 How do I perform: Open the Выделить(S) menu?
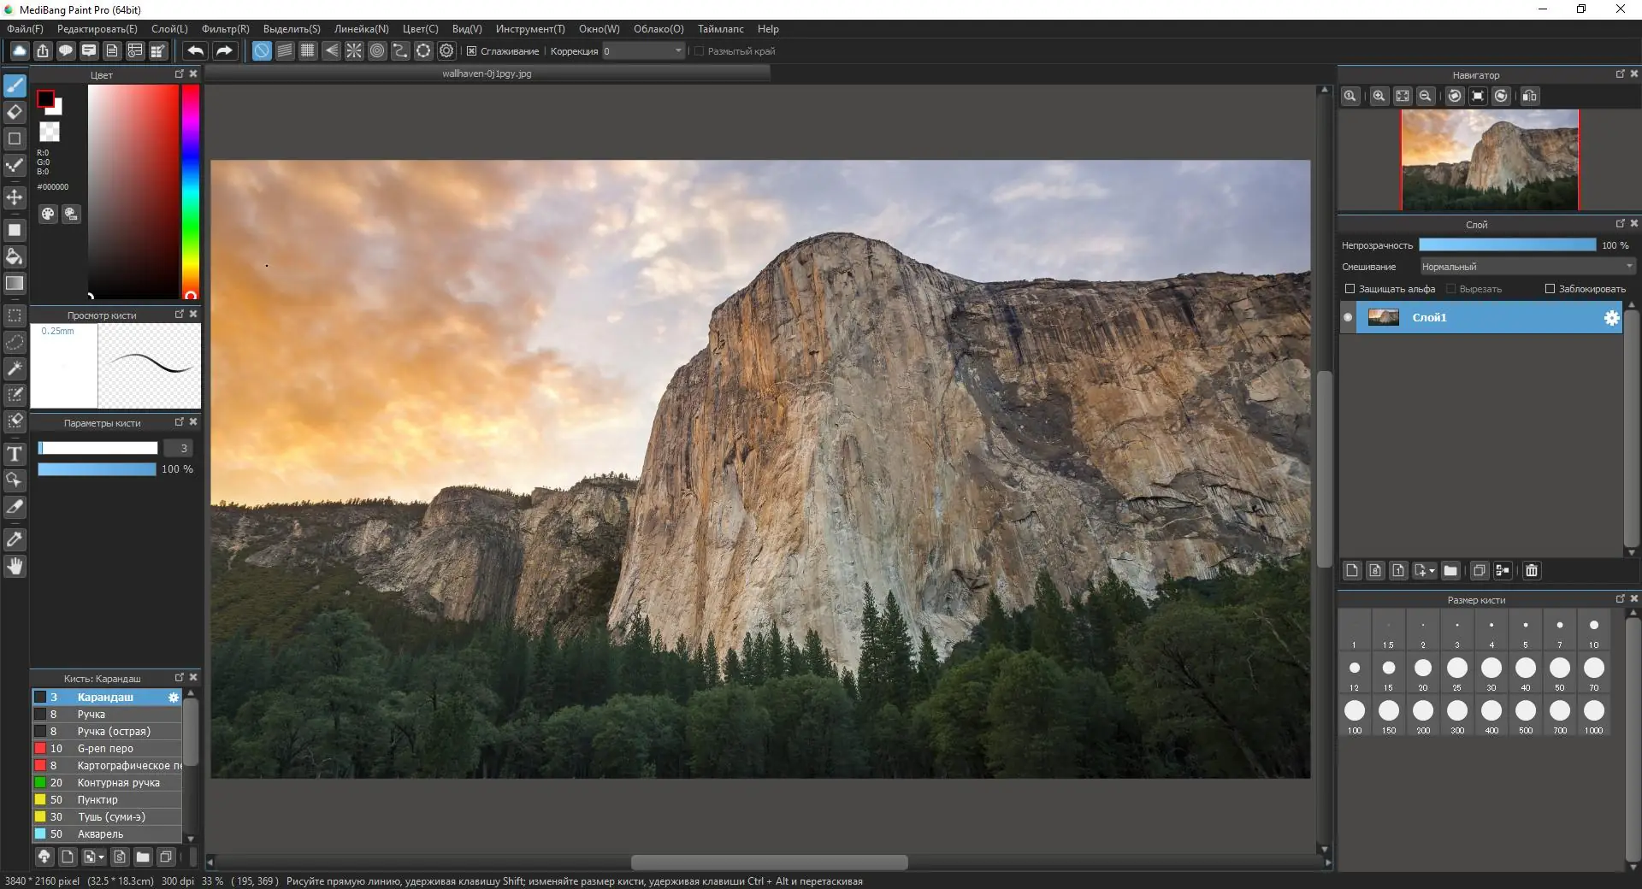click(x=292, y=29)
